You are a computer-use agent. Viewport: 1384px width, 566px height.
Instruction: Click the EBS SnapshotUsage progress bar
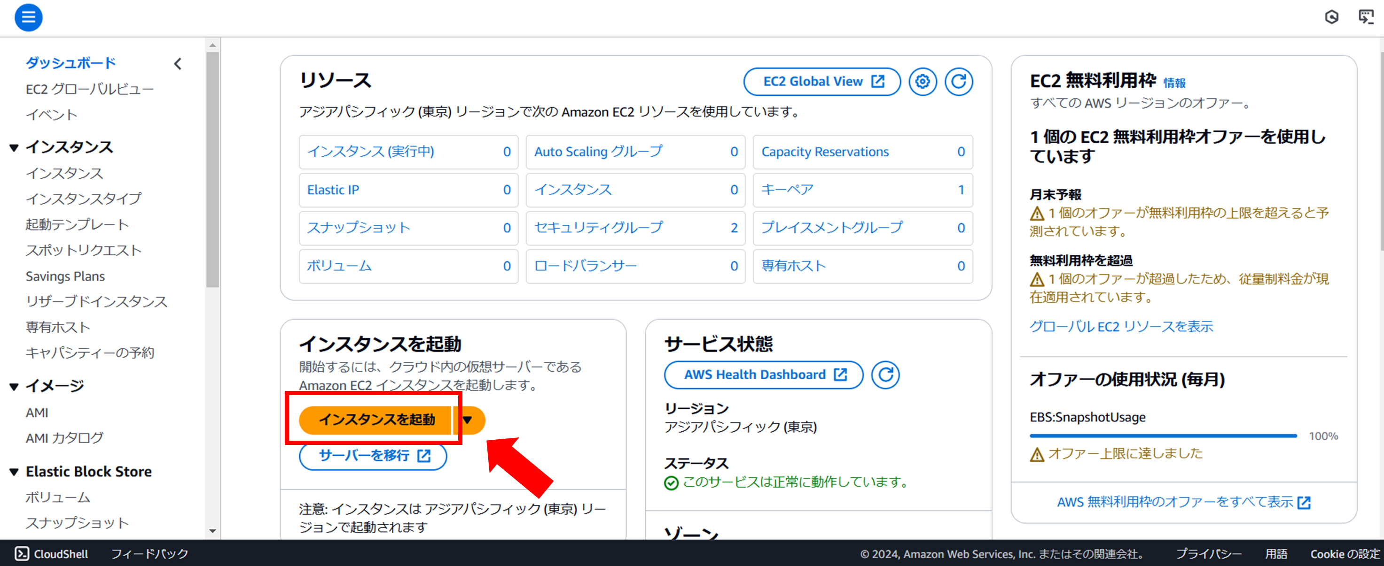pos(1163,436)
